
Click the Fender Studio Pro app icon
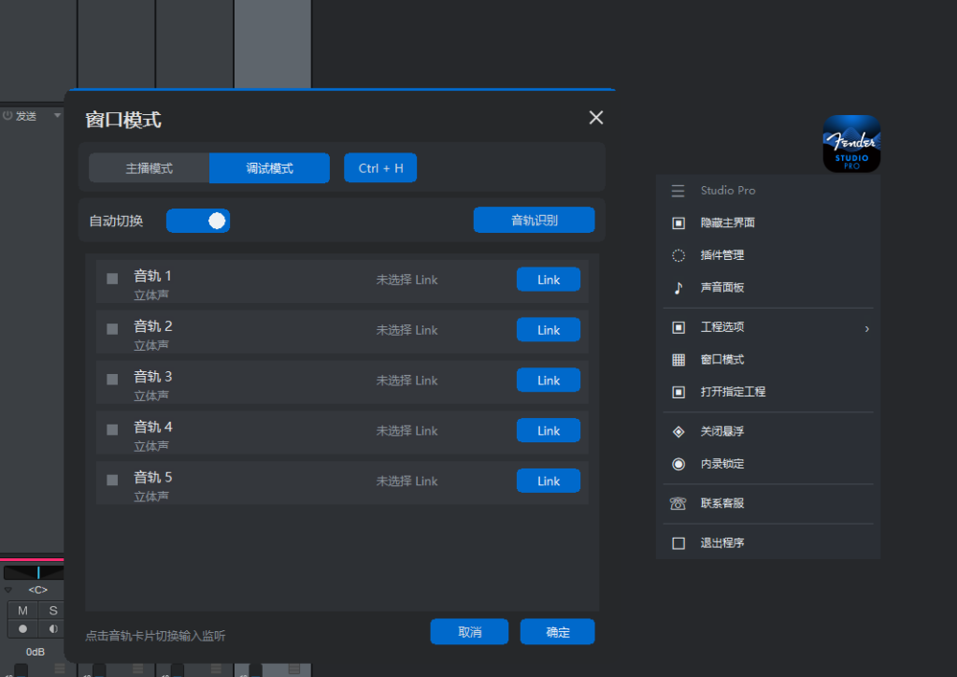coord(851,143)
